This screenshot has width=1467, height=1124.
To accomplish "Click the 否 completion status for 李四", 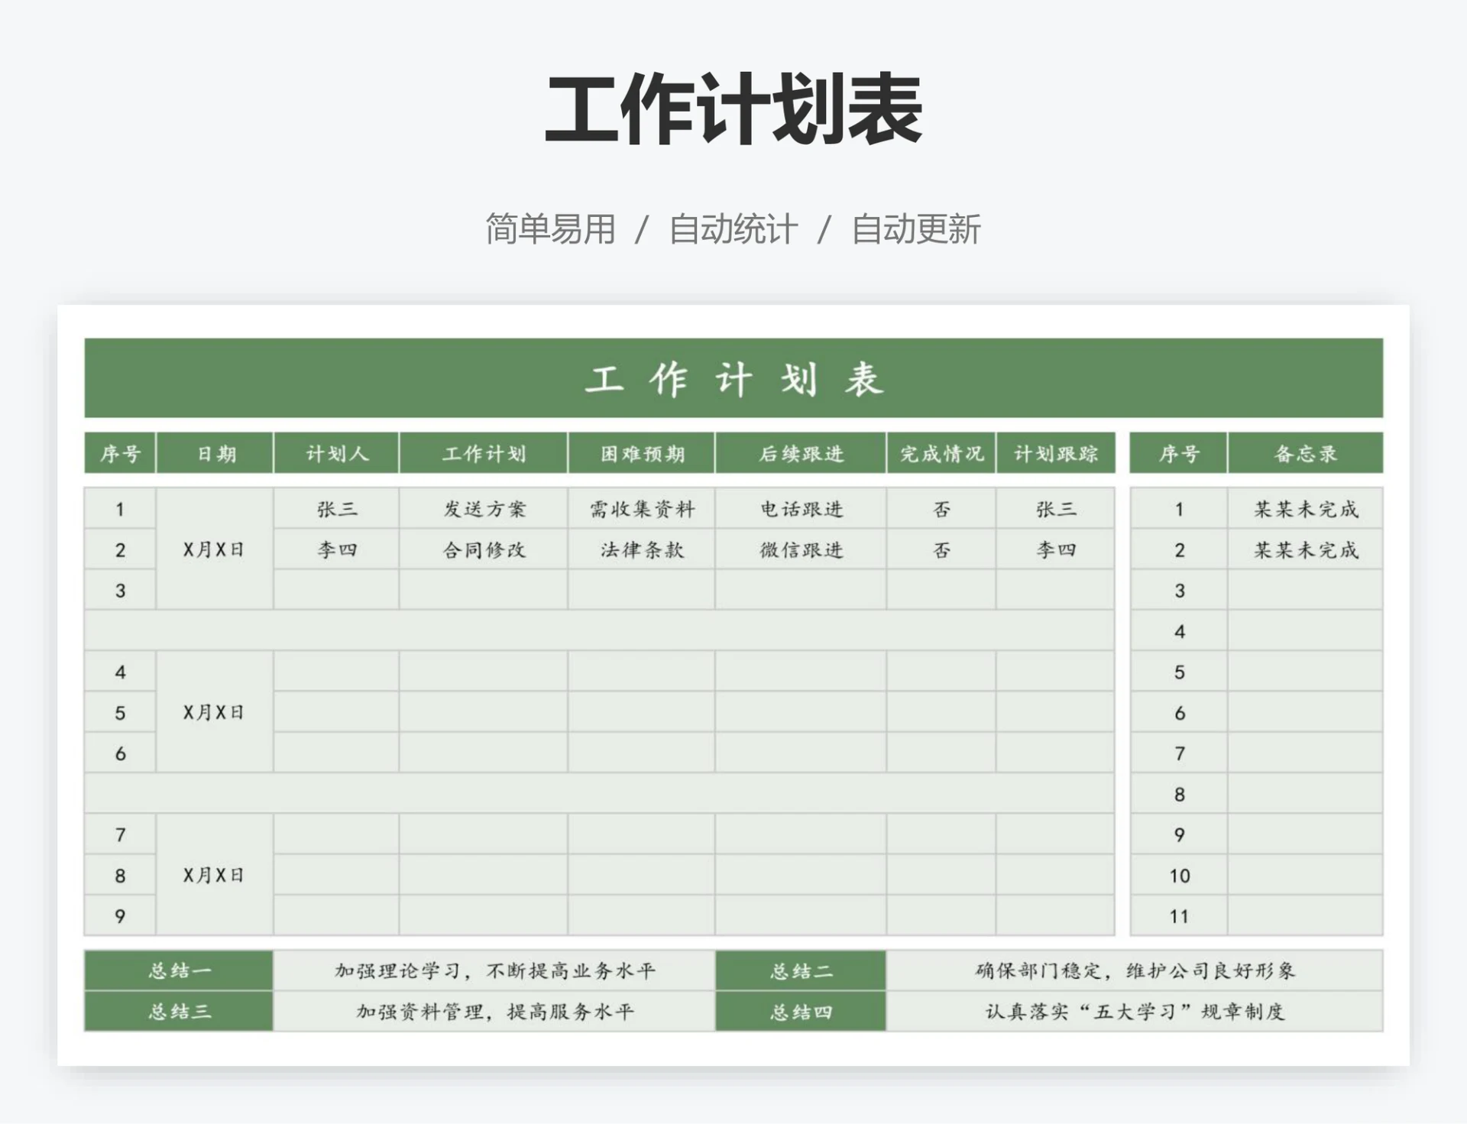I will (939, 549).
